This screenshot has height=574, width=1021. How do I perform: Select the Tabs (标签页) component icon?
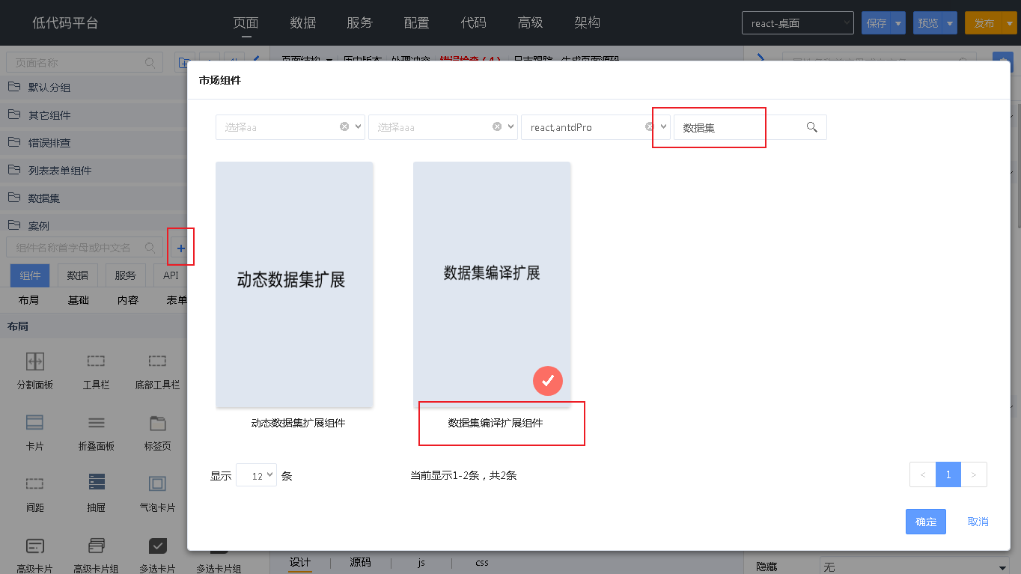tap(157, 423)
